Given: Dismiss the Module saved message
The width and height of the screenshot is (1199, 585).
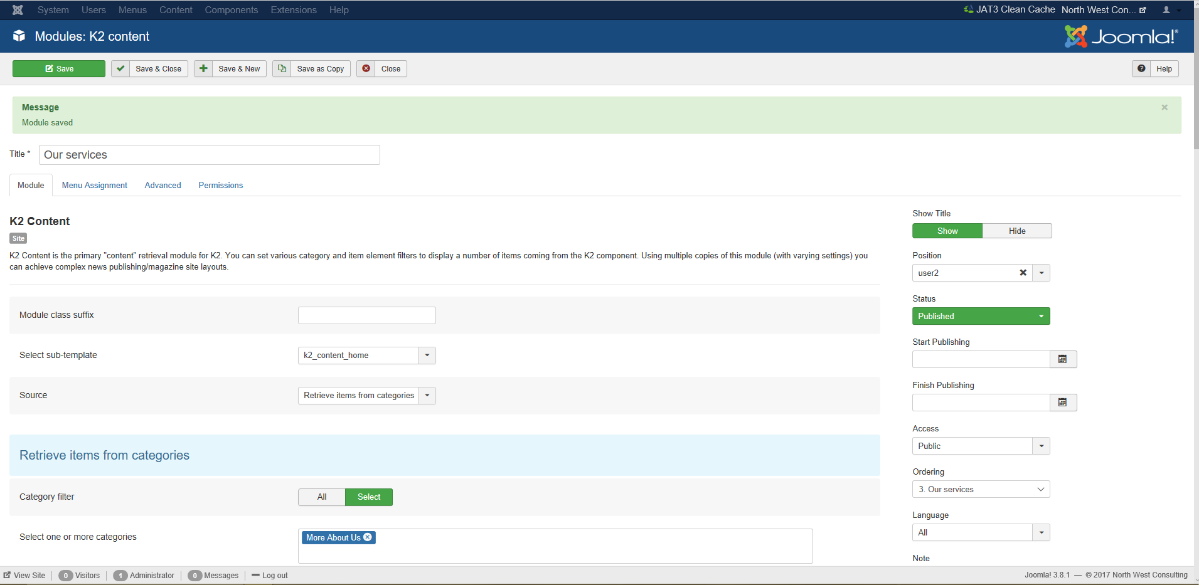Looking at the screenshot, I should point(1164,107).
